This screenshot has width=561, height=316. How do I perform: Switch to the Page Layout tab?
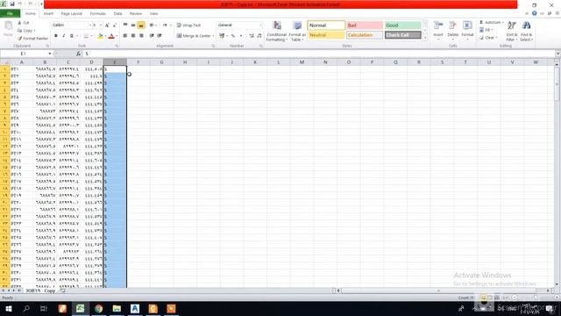point(72,14)
